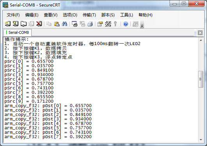Click the Quick Connect toolbar icon
207x146 pixels.
[x=16, y=24]
